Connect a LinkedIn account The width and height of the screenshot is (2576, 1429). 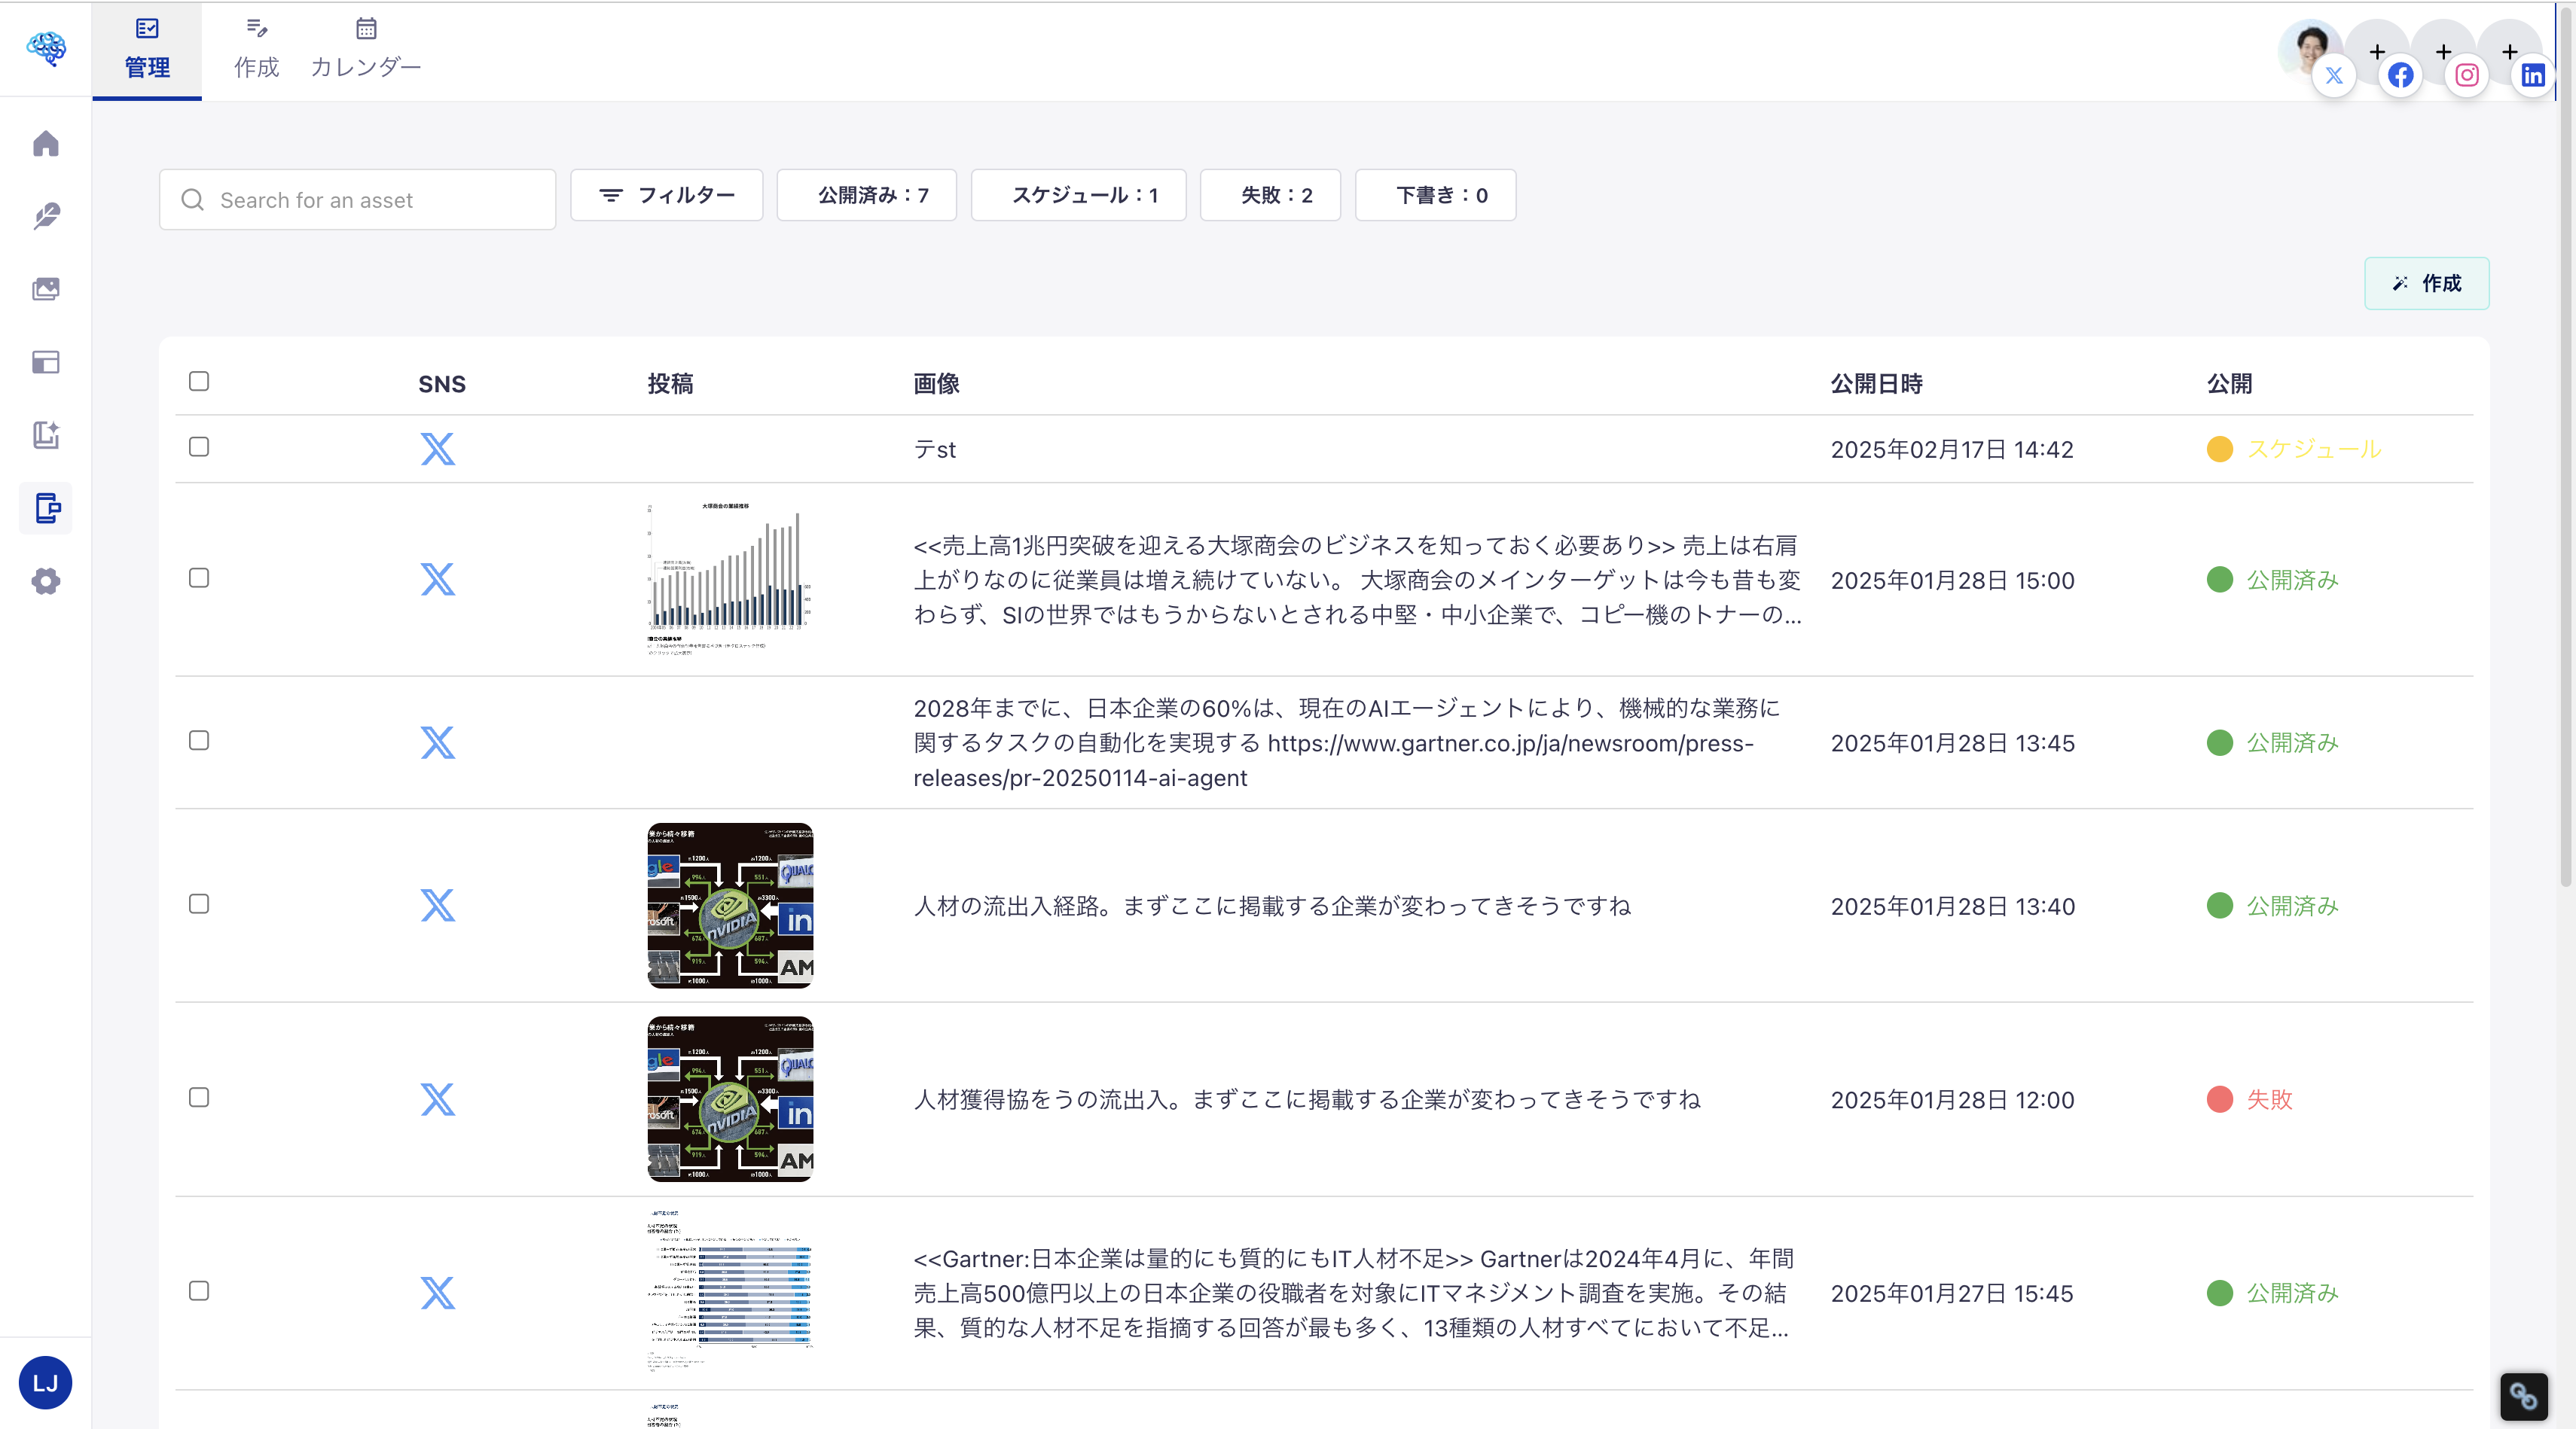click(x=2533, y=75)
